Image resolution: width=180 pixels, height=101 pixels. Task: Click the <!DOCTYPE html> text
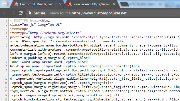point(25,20)
